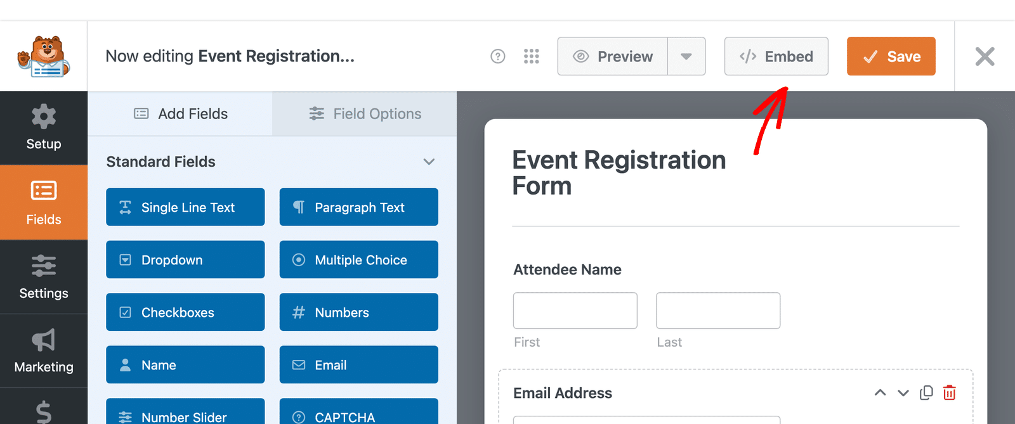Add a Checkboxes field
The width and height of the screenshot is (1015, 424).
pos(185,312)
